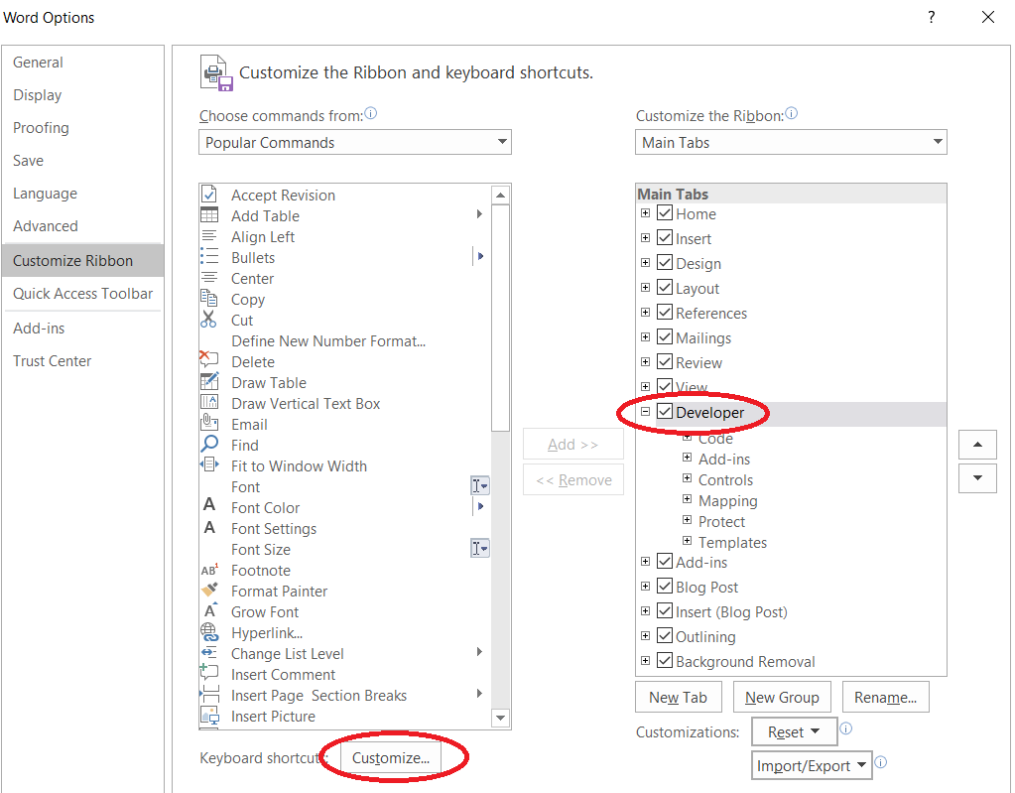Click the Copy command icon
Image resolution: width=1015 pixels, height=793 pixels.
(x=209, y=298)
